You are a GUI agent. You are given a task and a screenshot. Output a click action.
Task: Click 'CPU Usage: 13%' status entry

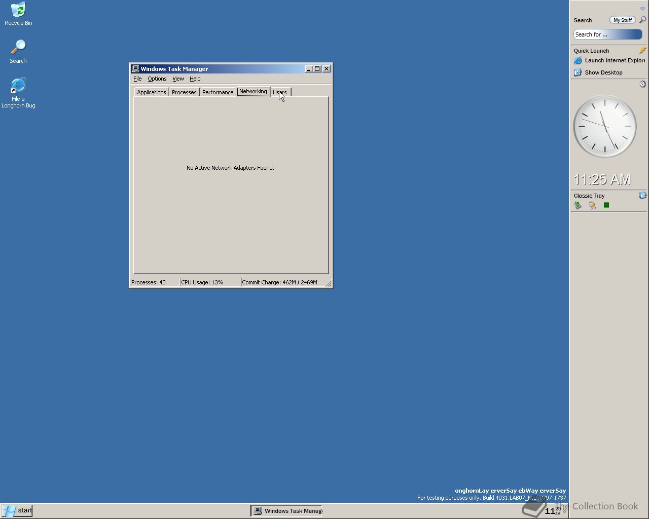point(210,282)
